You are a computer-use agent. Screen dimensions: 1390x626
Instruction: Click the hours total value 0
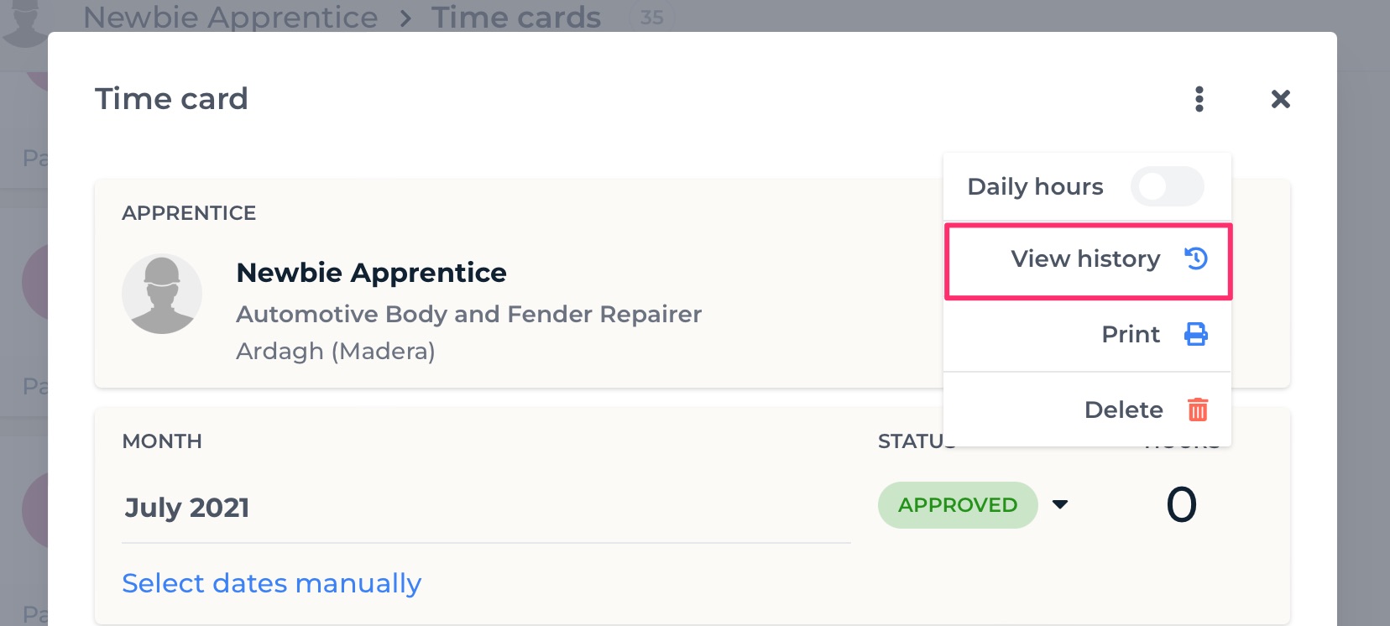(x=1182, y=505)
